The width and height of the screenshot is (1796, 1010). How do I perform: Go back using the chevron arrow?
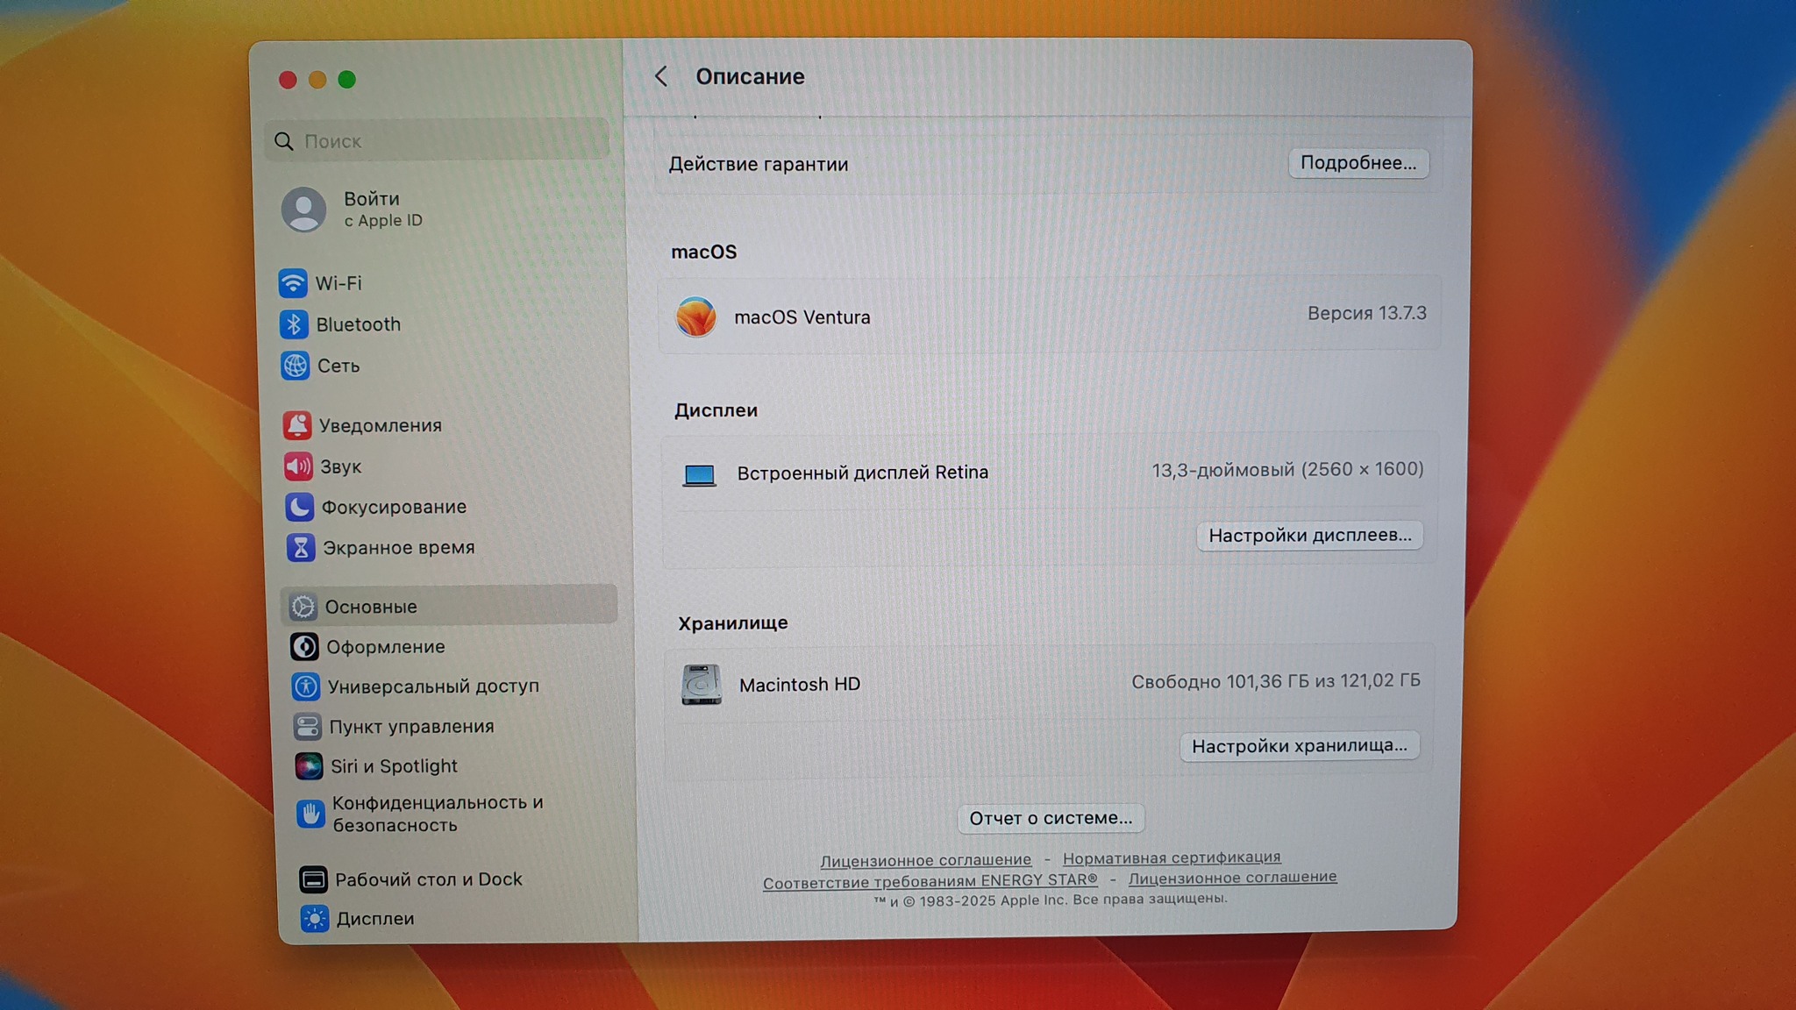point(662,76)
